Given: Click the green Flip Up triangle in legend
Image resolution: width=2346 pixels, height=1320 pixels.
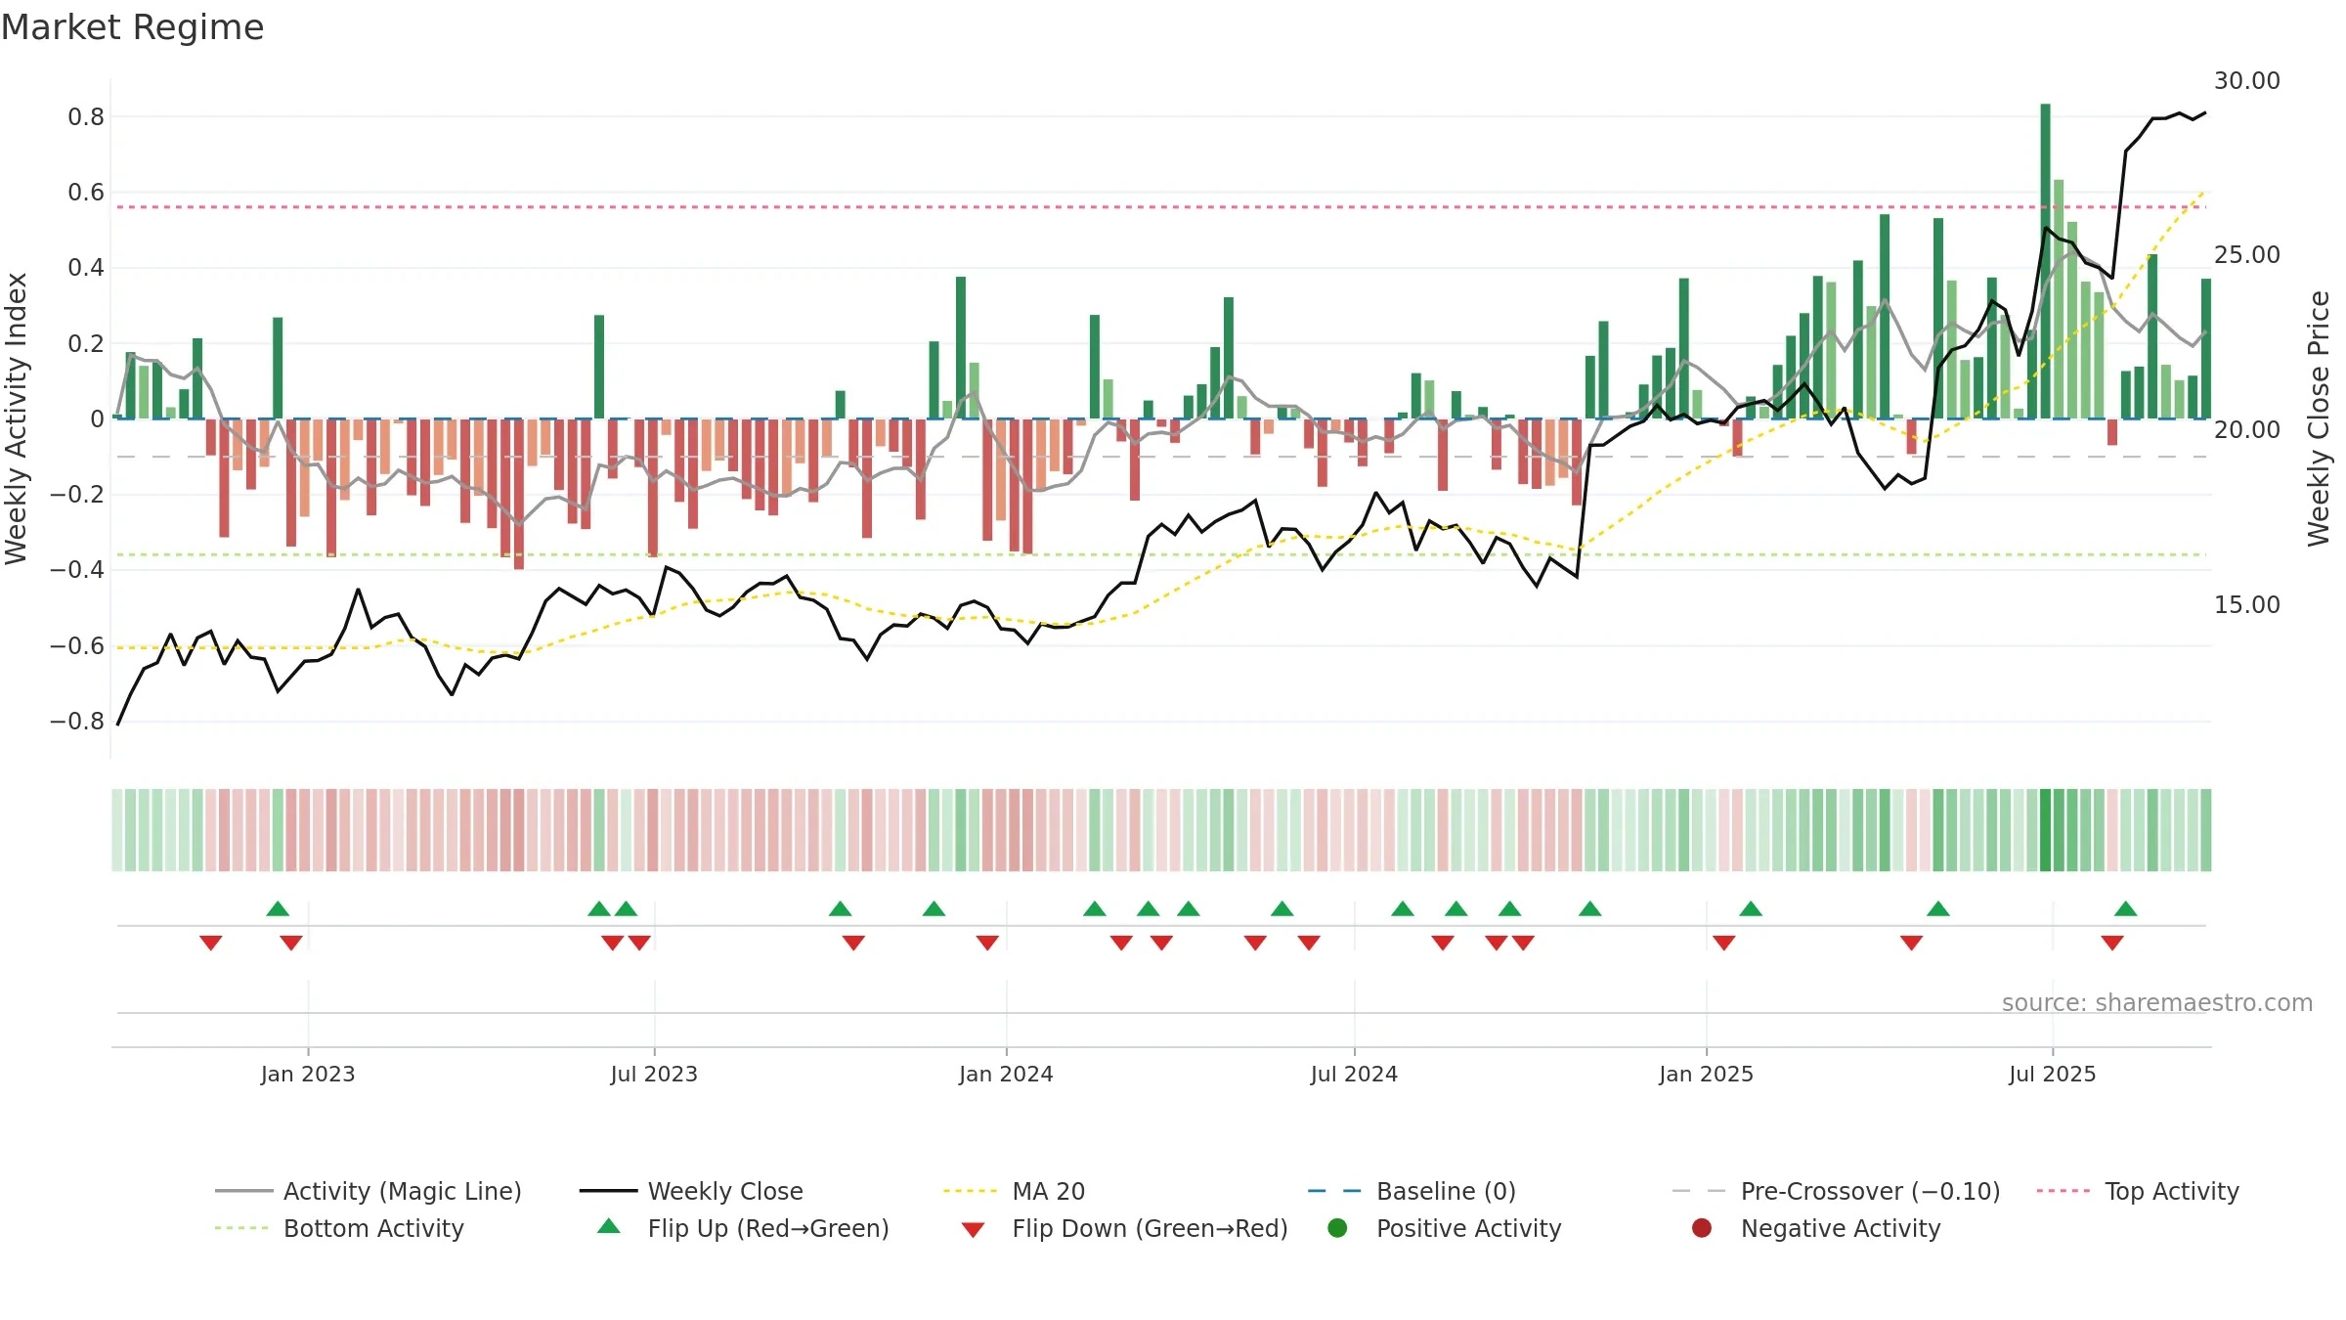Looking at the screenshot, I should click(609, 1226).
